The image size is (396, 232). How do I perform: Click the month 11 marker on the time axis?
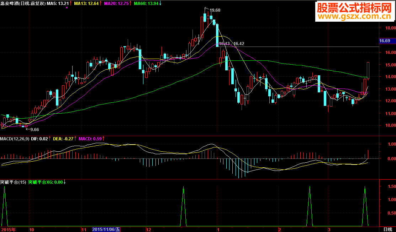point(84,230)
